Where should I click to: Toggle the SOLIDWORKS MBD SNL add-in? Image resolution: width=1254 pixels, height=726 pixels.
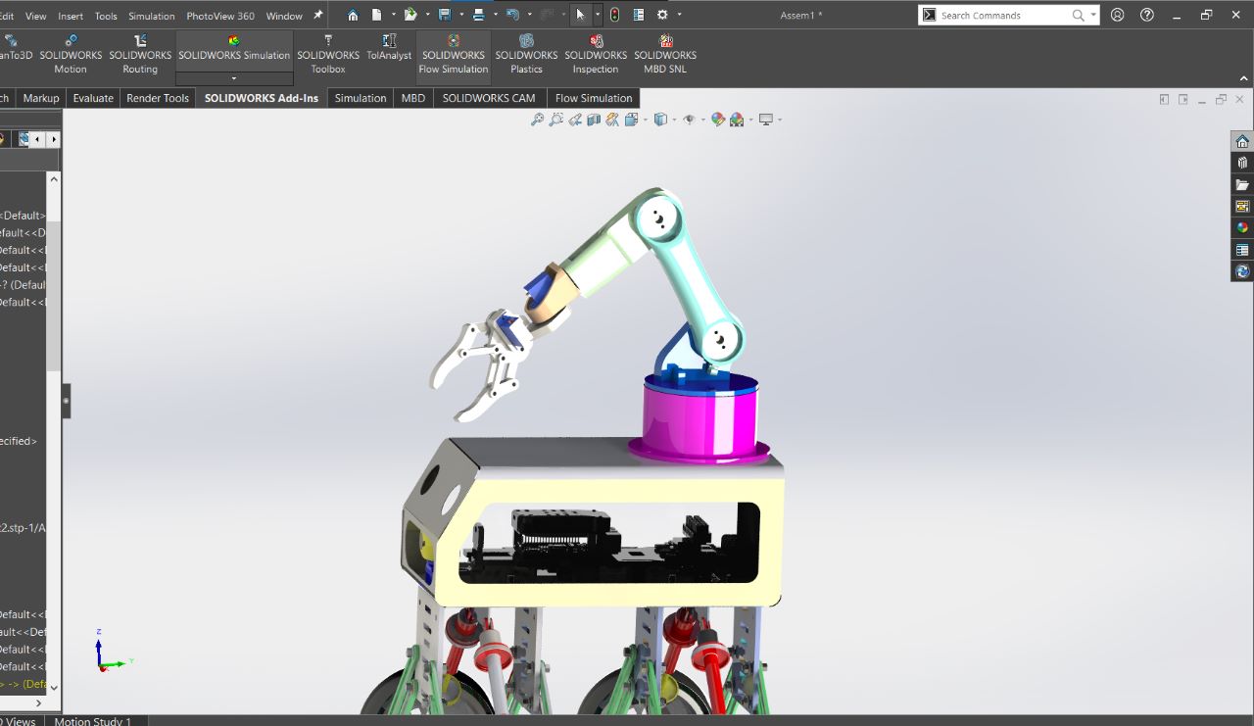(665, 55)
